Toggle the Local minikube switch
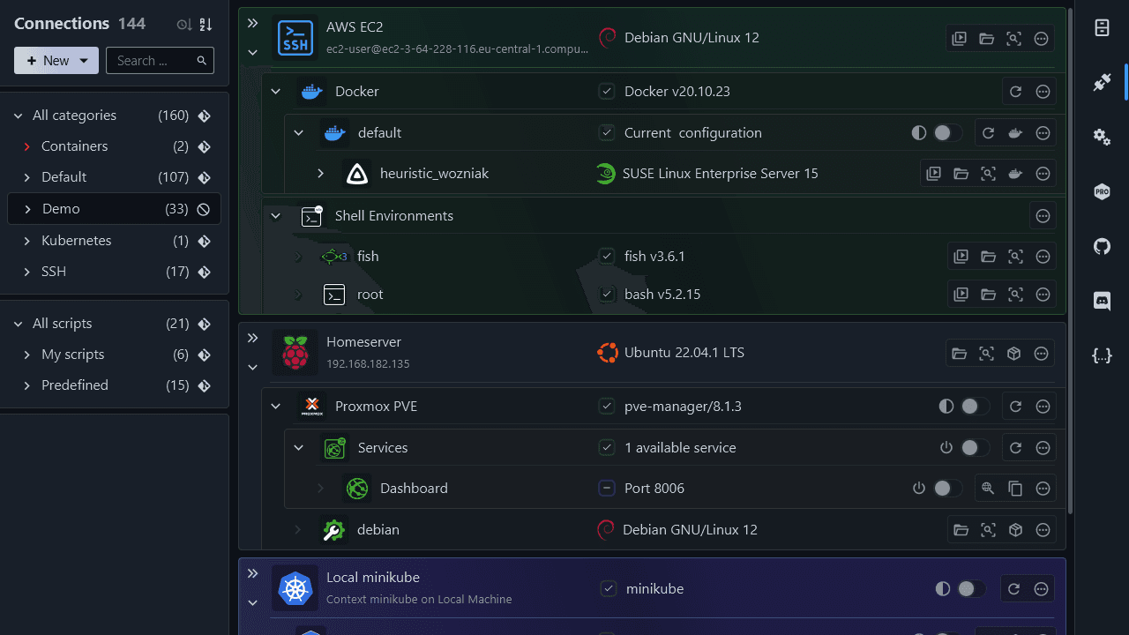Screen dimensions: 1129x635 pos(972,589)
